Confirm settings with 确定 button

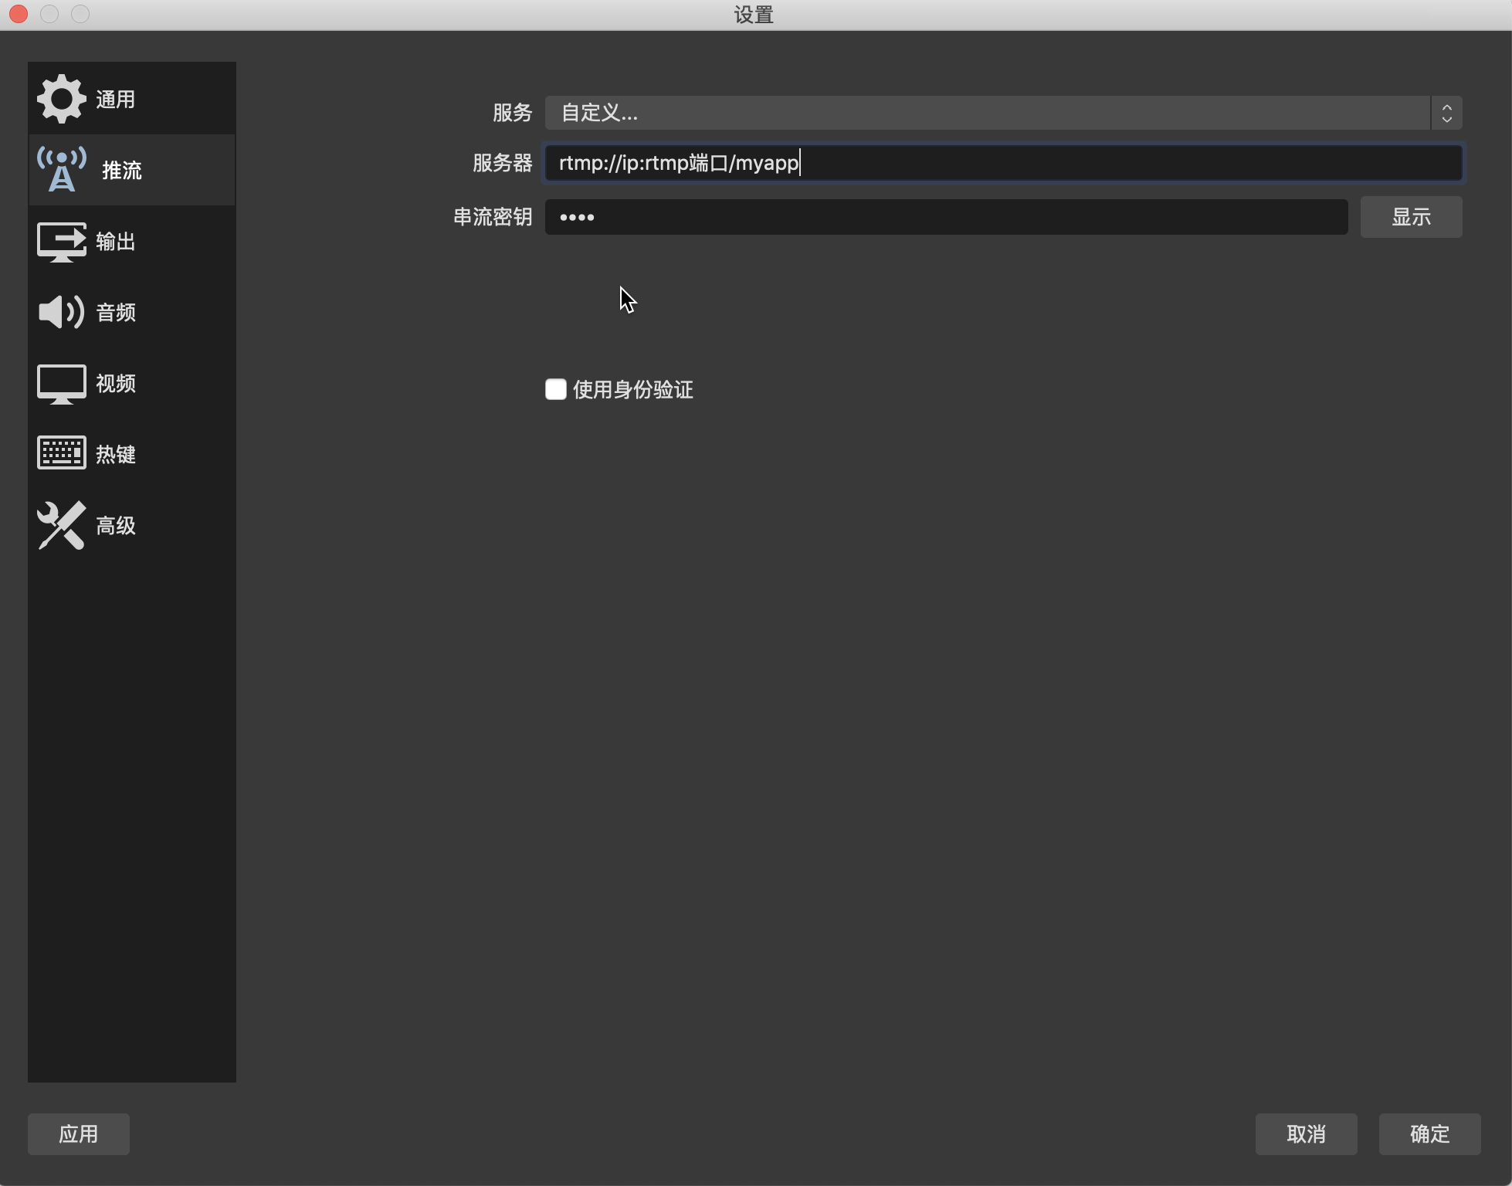pos(1429,1133)
